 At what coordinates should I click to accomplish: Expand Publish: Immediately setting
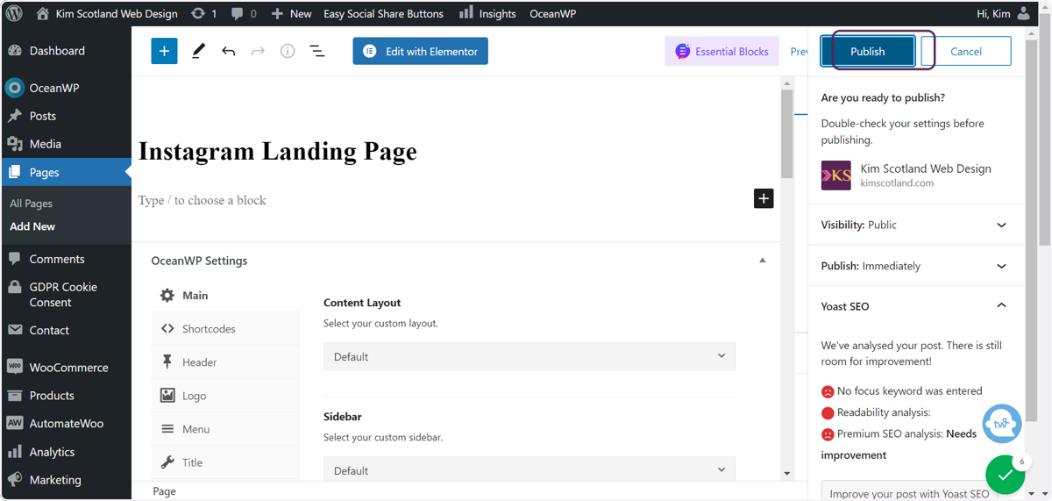point(915,266)
